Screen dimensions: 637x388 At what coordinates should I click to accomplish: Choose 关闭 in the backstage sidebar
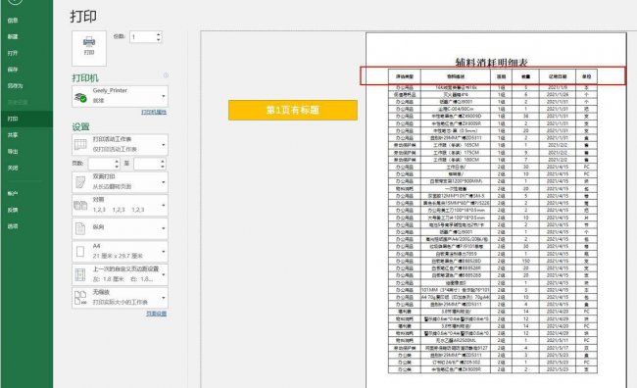13,168
